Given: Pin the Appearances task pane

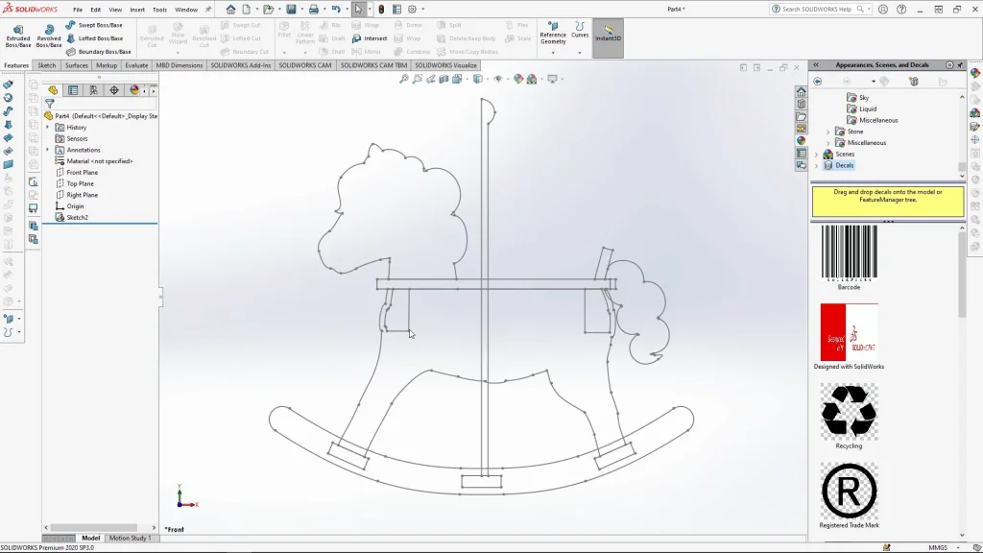Looking at the screenshot, I should point(960,64).
